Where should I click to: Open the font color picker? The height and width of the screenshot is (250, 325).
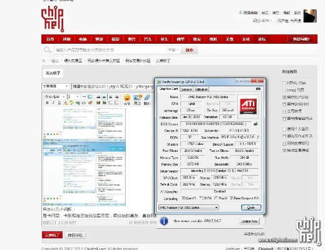(x=65, y=102)
